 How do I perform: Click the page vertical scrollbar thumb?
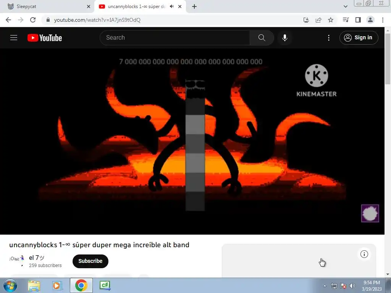point(388,58)
